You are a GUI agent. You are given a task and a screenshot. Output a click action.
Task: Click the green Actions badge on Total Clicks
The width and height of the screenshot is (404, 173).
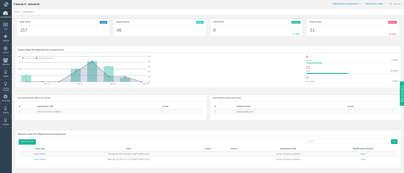[x=296, y=22]
